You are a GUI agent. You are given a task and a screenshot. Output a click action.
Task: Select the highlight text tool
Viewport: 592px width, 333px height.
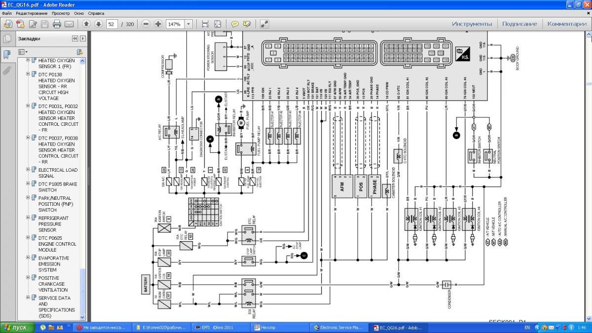(x=247, y=24)
